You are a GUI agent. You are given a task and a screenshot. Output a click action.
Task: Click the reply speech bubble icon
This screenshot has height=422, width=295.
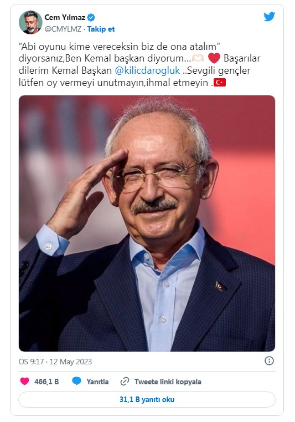pyautogui.click(x=76, y=381)
